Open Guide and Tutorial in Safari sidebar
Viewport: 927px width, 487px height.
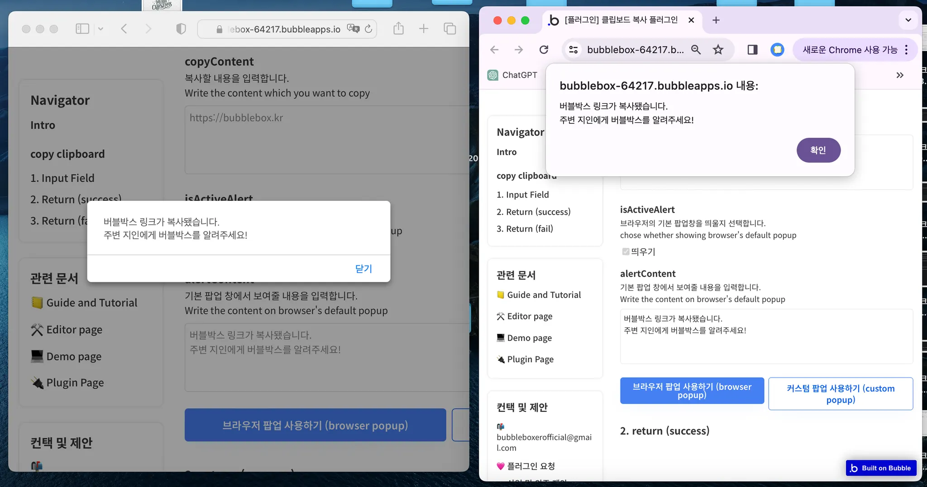pyautogui.click(x=84, y=303)
